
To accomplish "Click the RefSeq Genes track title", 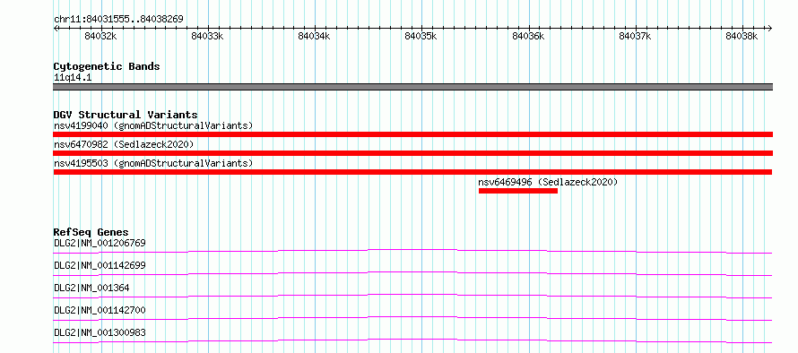I will pos(91,232).
